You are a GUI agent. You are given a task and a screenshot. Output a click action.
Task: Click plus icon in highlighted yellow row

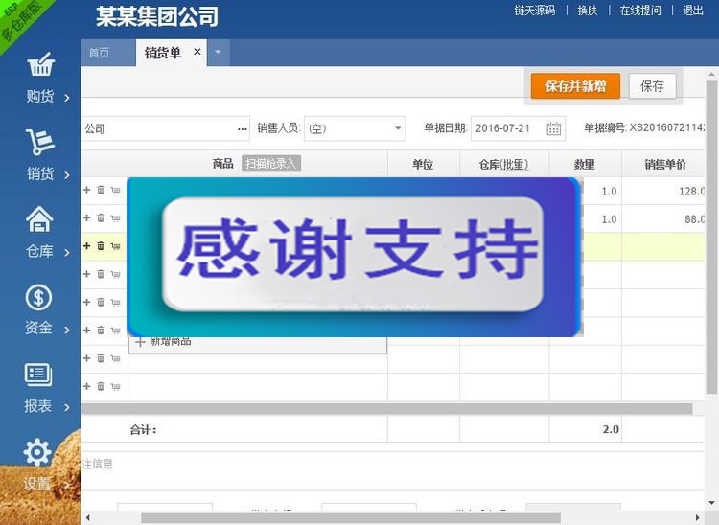coord(86,246)
